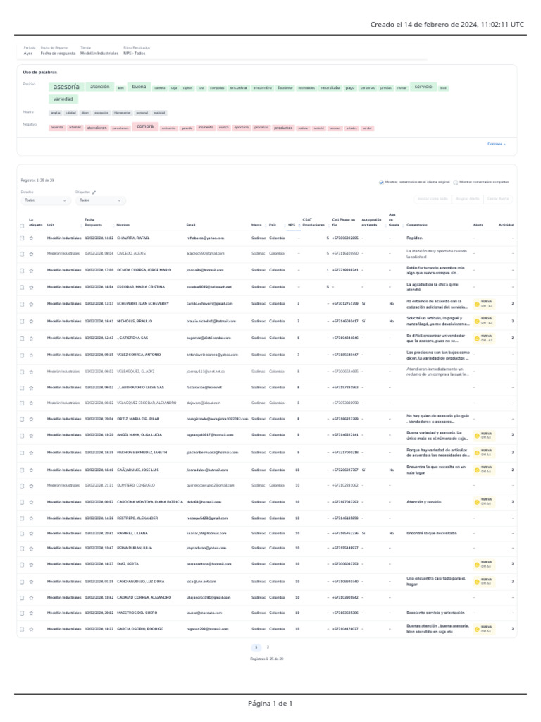The height and width of the screenshot is (722, 541).
Task: Star the ANGEL MAYA, OLGA LUCIA row
Action: pos(31,436)
